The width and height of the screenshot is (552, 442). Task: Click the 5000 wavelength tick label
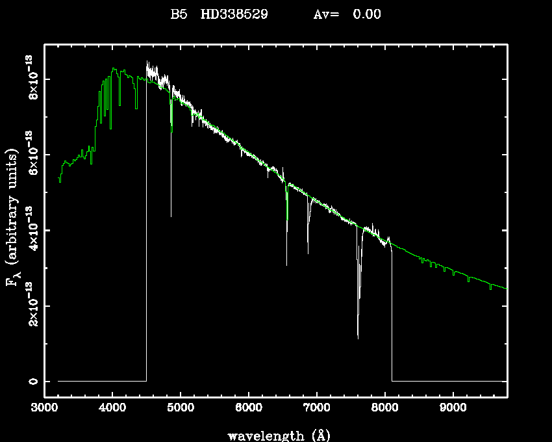click(x=181, y=409)
